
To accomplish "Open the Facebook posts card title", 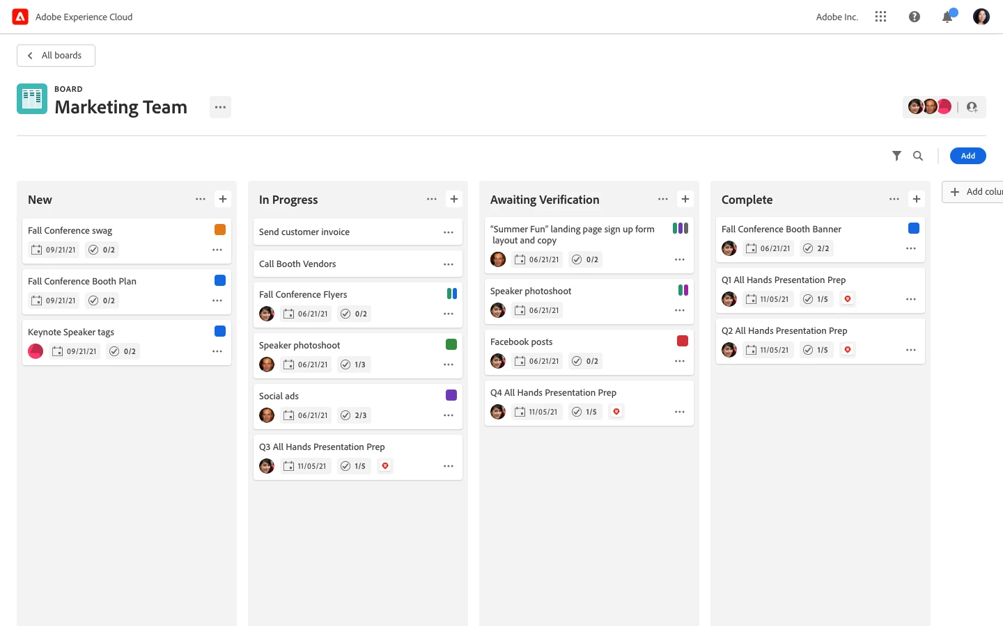I will pyautogui.click(x=521, y=342).
